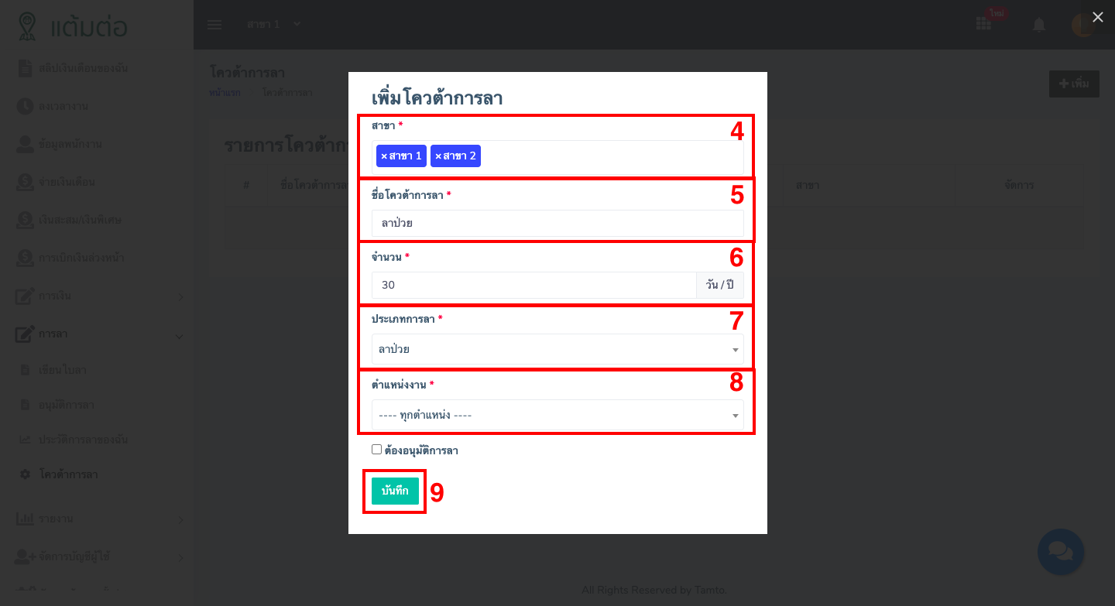The width and height of the screenshot is (1115, 606).
Task: Remove the สาขา 2 tag
Action: pyautogui.click(x=437, y=156)
